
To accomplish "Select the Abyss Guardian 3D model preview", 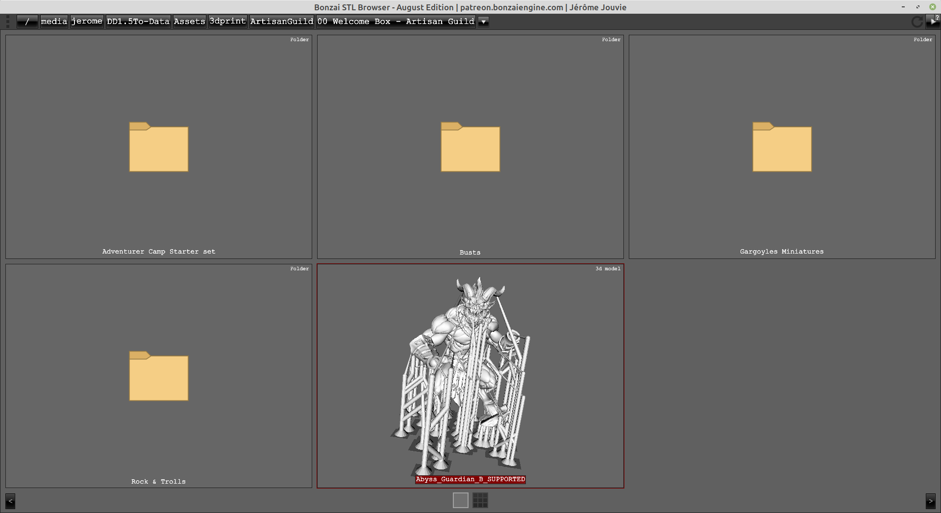I will click(x=470, y=376).
